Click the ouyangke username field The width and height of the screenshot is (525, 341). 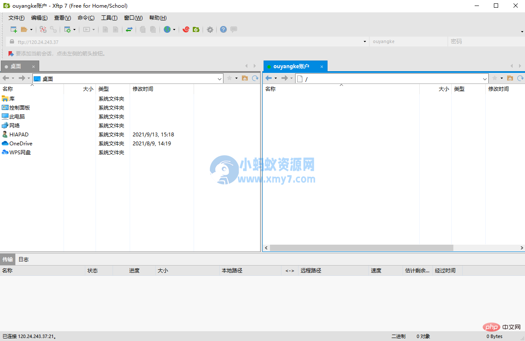click(408, 42)
